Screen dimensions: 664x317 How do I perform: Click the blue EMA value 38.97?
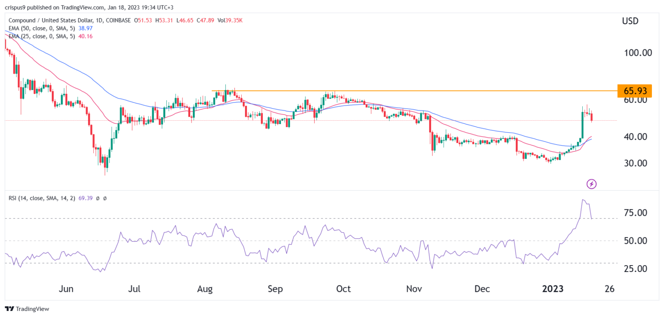pyautogui.click(x=85, y=28)
